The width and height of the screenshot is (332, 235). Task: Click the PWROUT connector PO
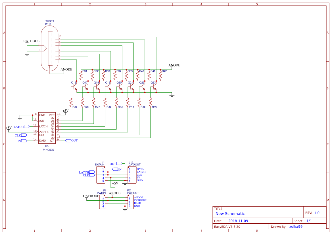click(x=131, y=202)
